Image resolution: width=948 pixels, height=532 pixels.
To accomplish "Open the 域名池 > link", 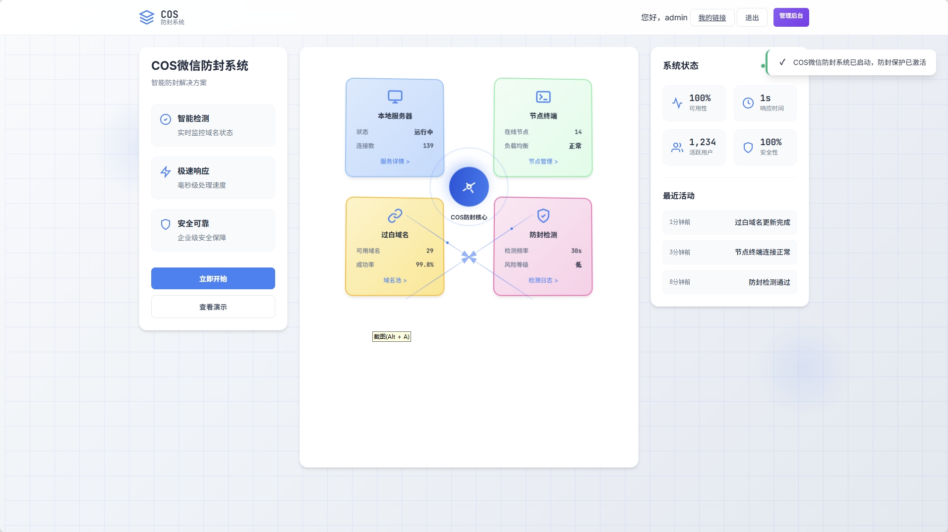I will click(x=395, y=280).
